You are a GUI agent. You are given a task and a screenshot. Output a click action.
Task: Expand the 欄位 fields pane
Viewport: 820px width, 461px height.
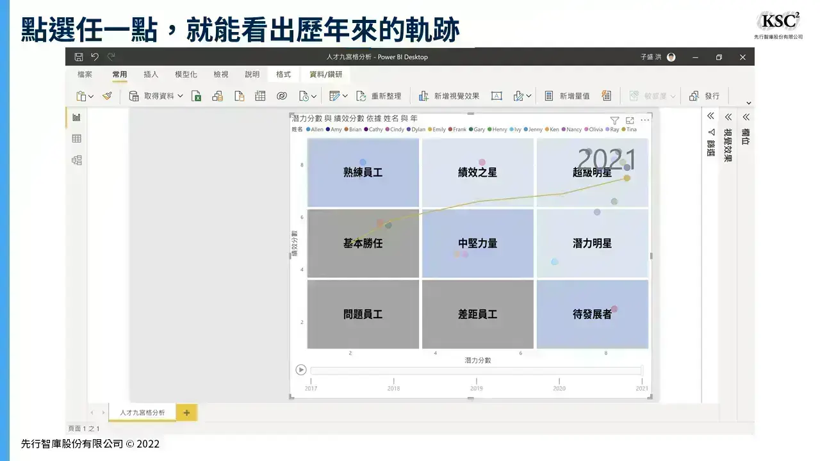(746, 117)
